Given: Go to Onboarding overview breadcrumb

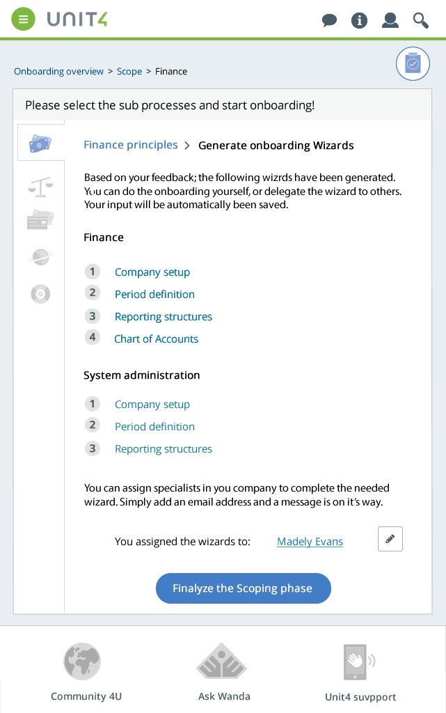Looking at the screenshot, I should (58, 72).
